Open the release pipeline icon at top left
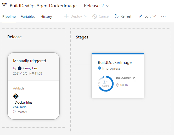Image resolution: width=174 pixels, height=135 pixels. tap(4, 5)
